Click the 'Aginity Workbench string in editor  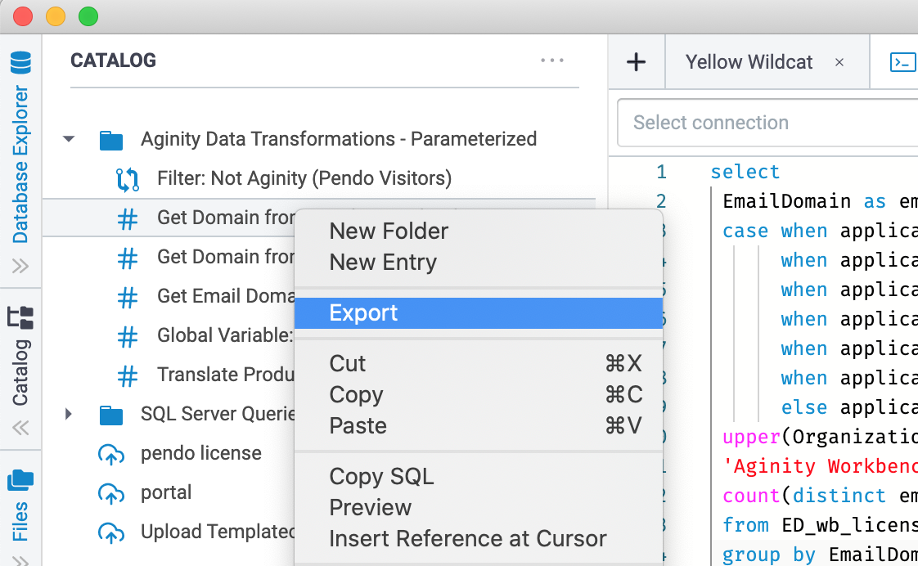click(820, 466)
